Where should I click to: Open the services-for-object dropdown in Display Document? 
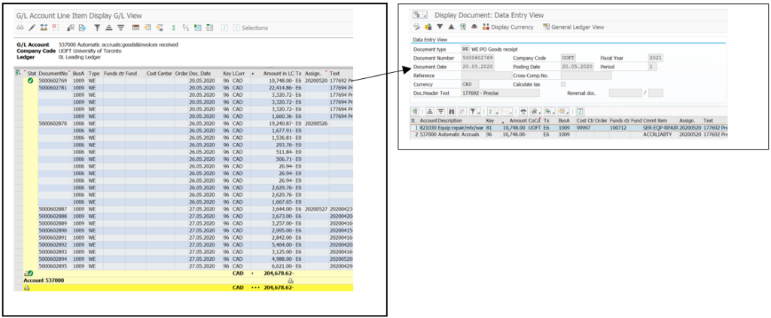pos(425,15)
